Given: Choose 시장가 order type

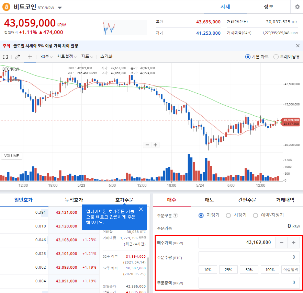Looking at the screenshot, I should tap(228, 215).
